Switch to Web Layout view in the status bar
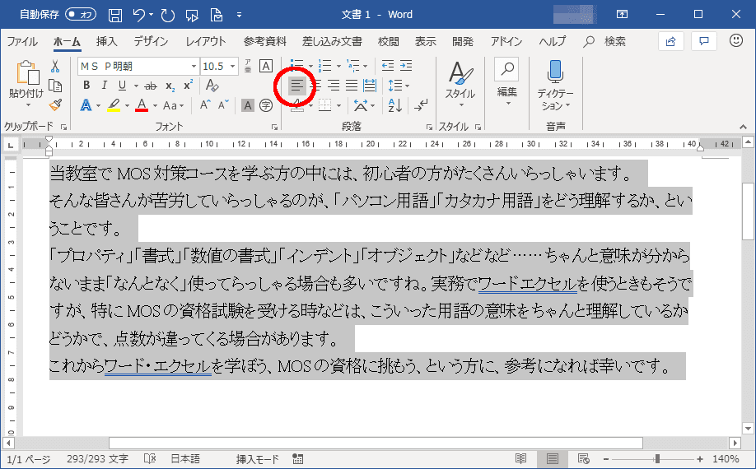 (583, 458)
